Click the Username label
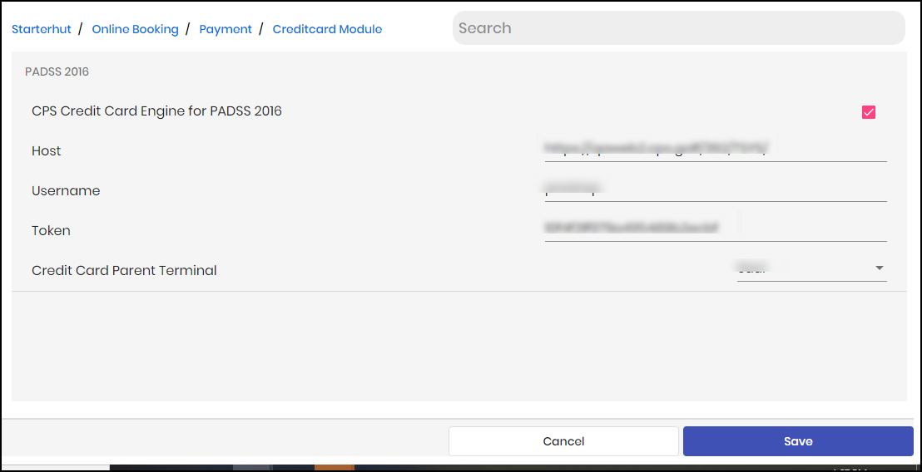 [66, 191]
